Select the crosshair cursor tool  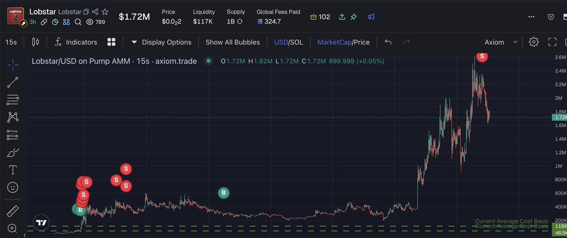13,64
